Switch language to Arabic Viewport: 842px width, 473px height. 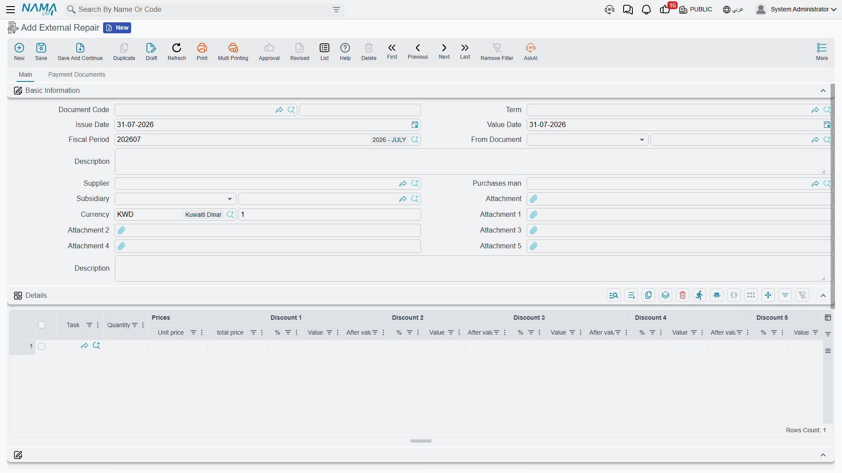point(733,9)
